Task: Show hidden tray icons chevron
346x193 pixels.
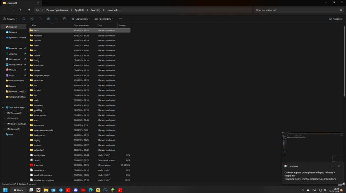Action: point(302,190)
